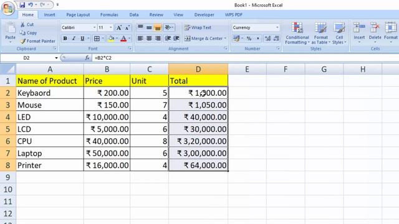Image resolution: width=399 pixels, height=224 pixels.
Task: Open Insert ribbon tab
Action: pyautogui.click(x=49, y=15)
